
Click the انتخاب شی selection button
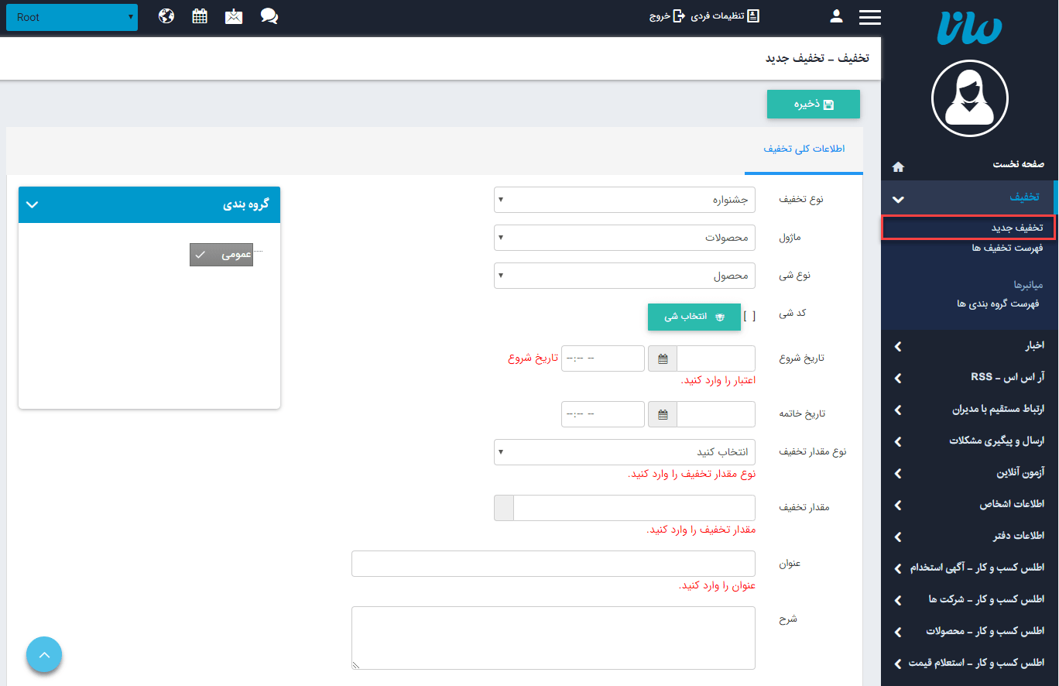[694, 317]
